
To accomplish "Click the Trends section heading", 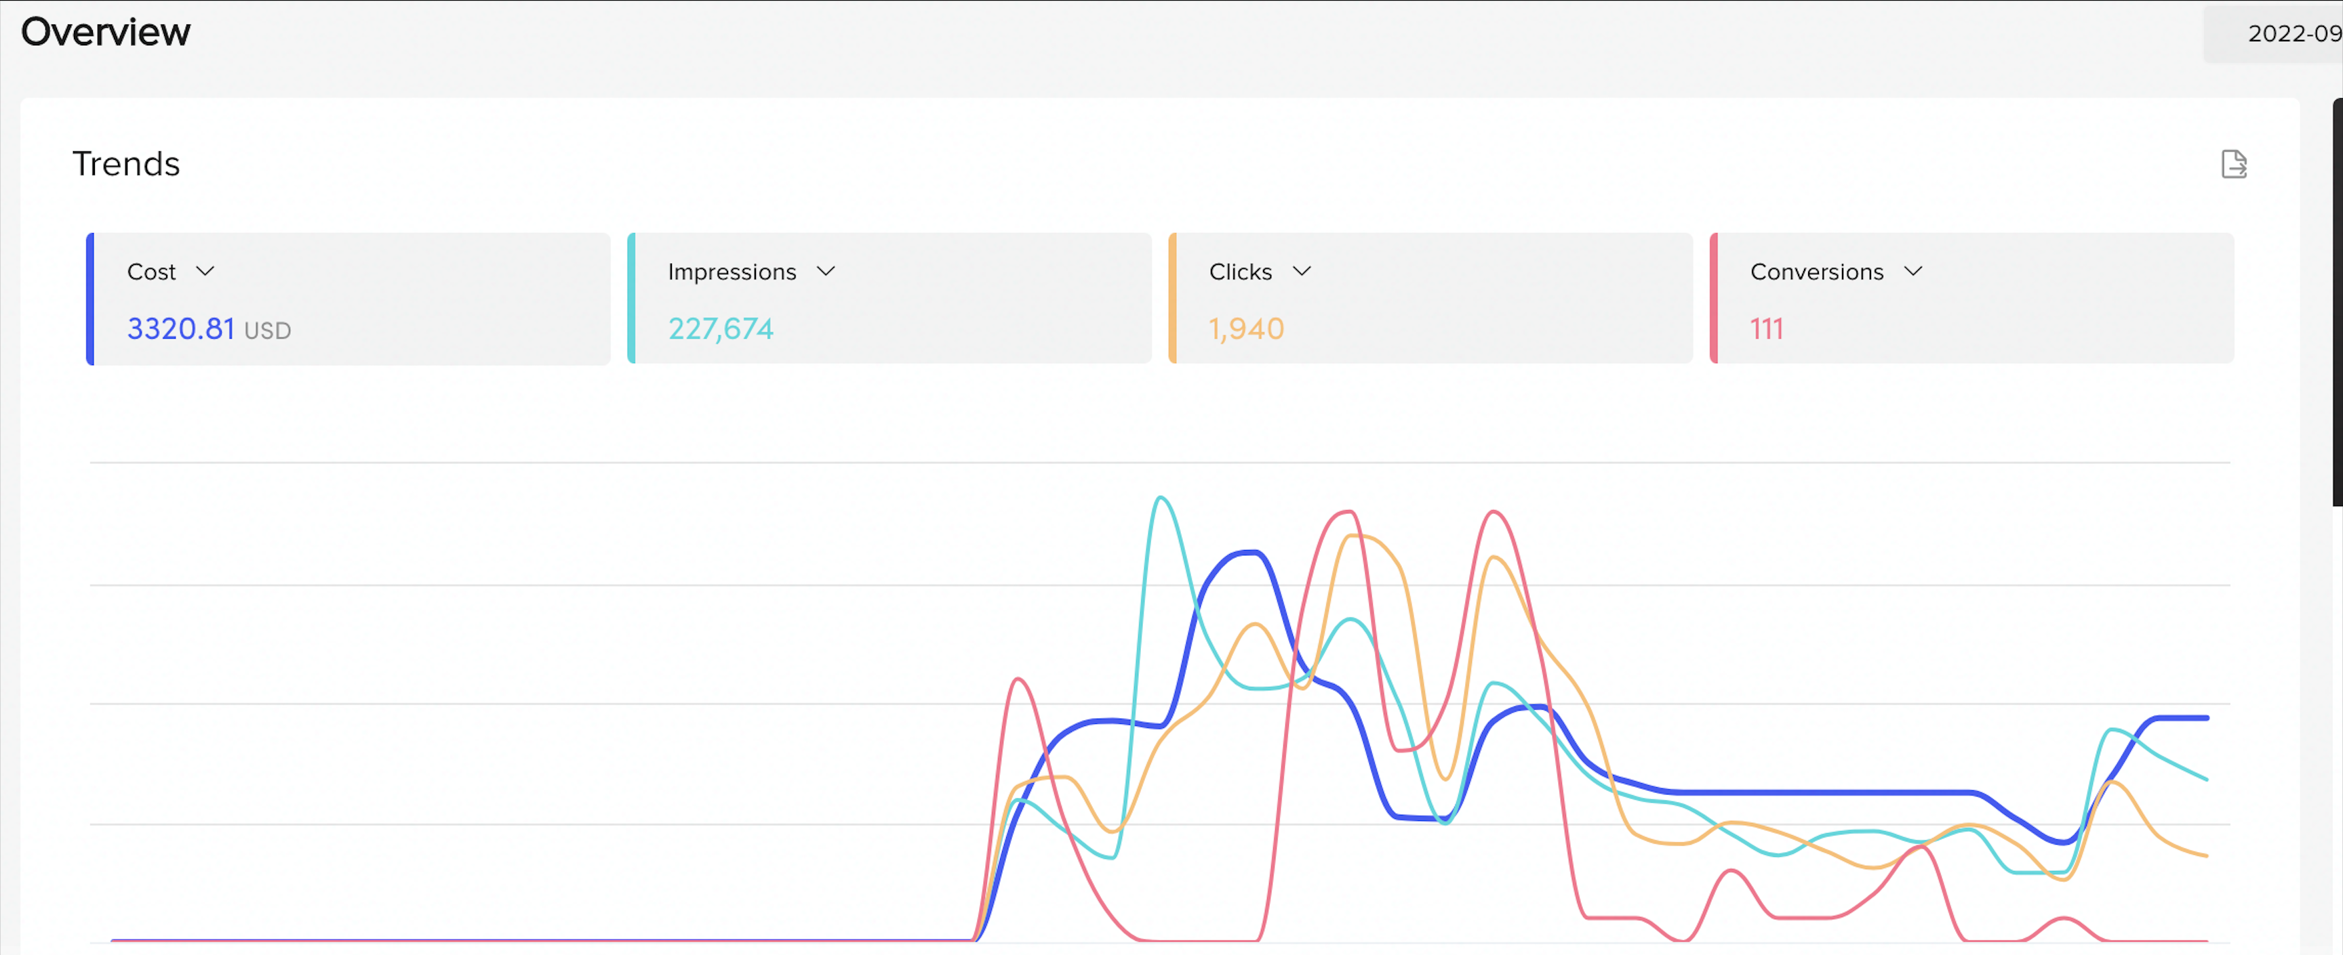I will [x=126, y=163].
